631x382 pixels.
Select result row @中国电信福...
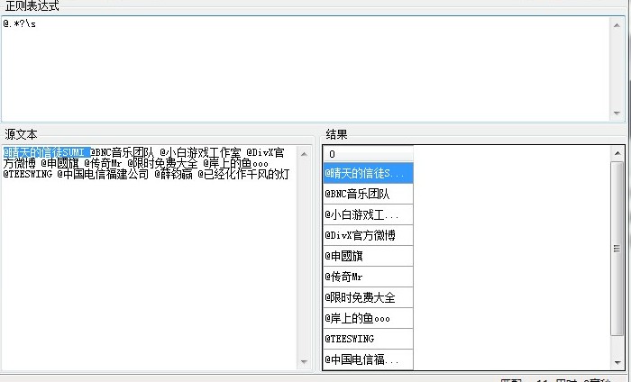tap(368, 359)
